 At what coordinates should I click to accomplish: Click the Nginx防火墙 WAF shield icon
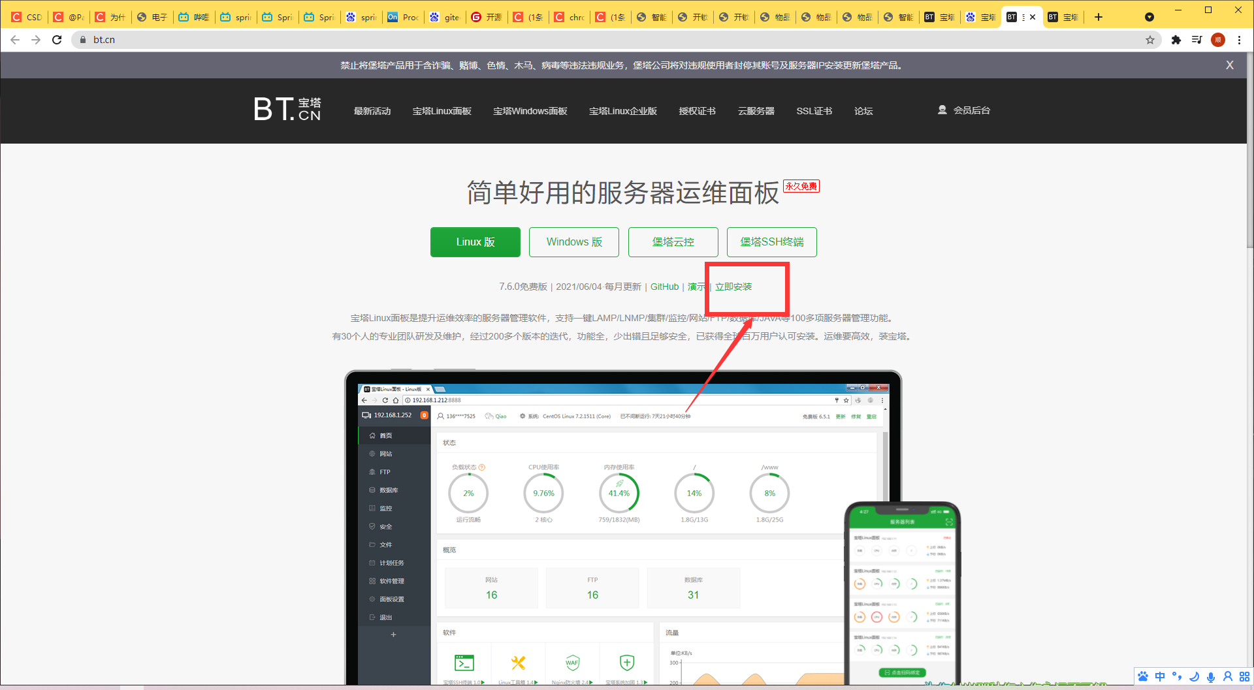pyautogui.click(x=573, y=662)
